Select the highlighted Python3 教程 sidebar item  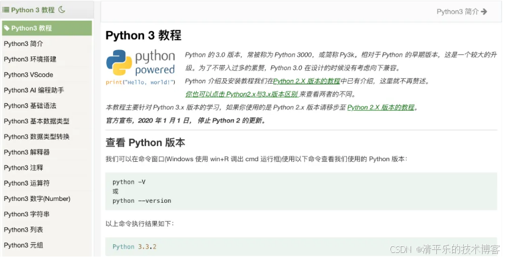(x=47, y=28)
